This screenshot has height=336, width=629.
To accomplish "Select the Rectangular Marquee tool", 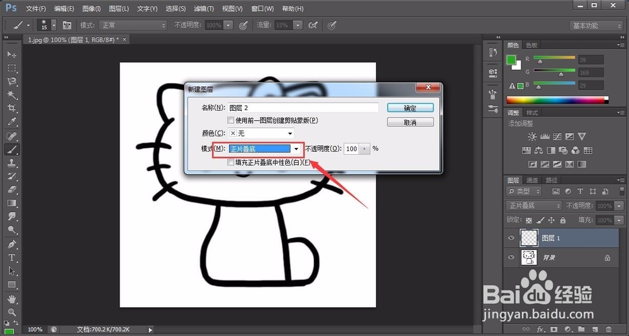I will 11,68.
